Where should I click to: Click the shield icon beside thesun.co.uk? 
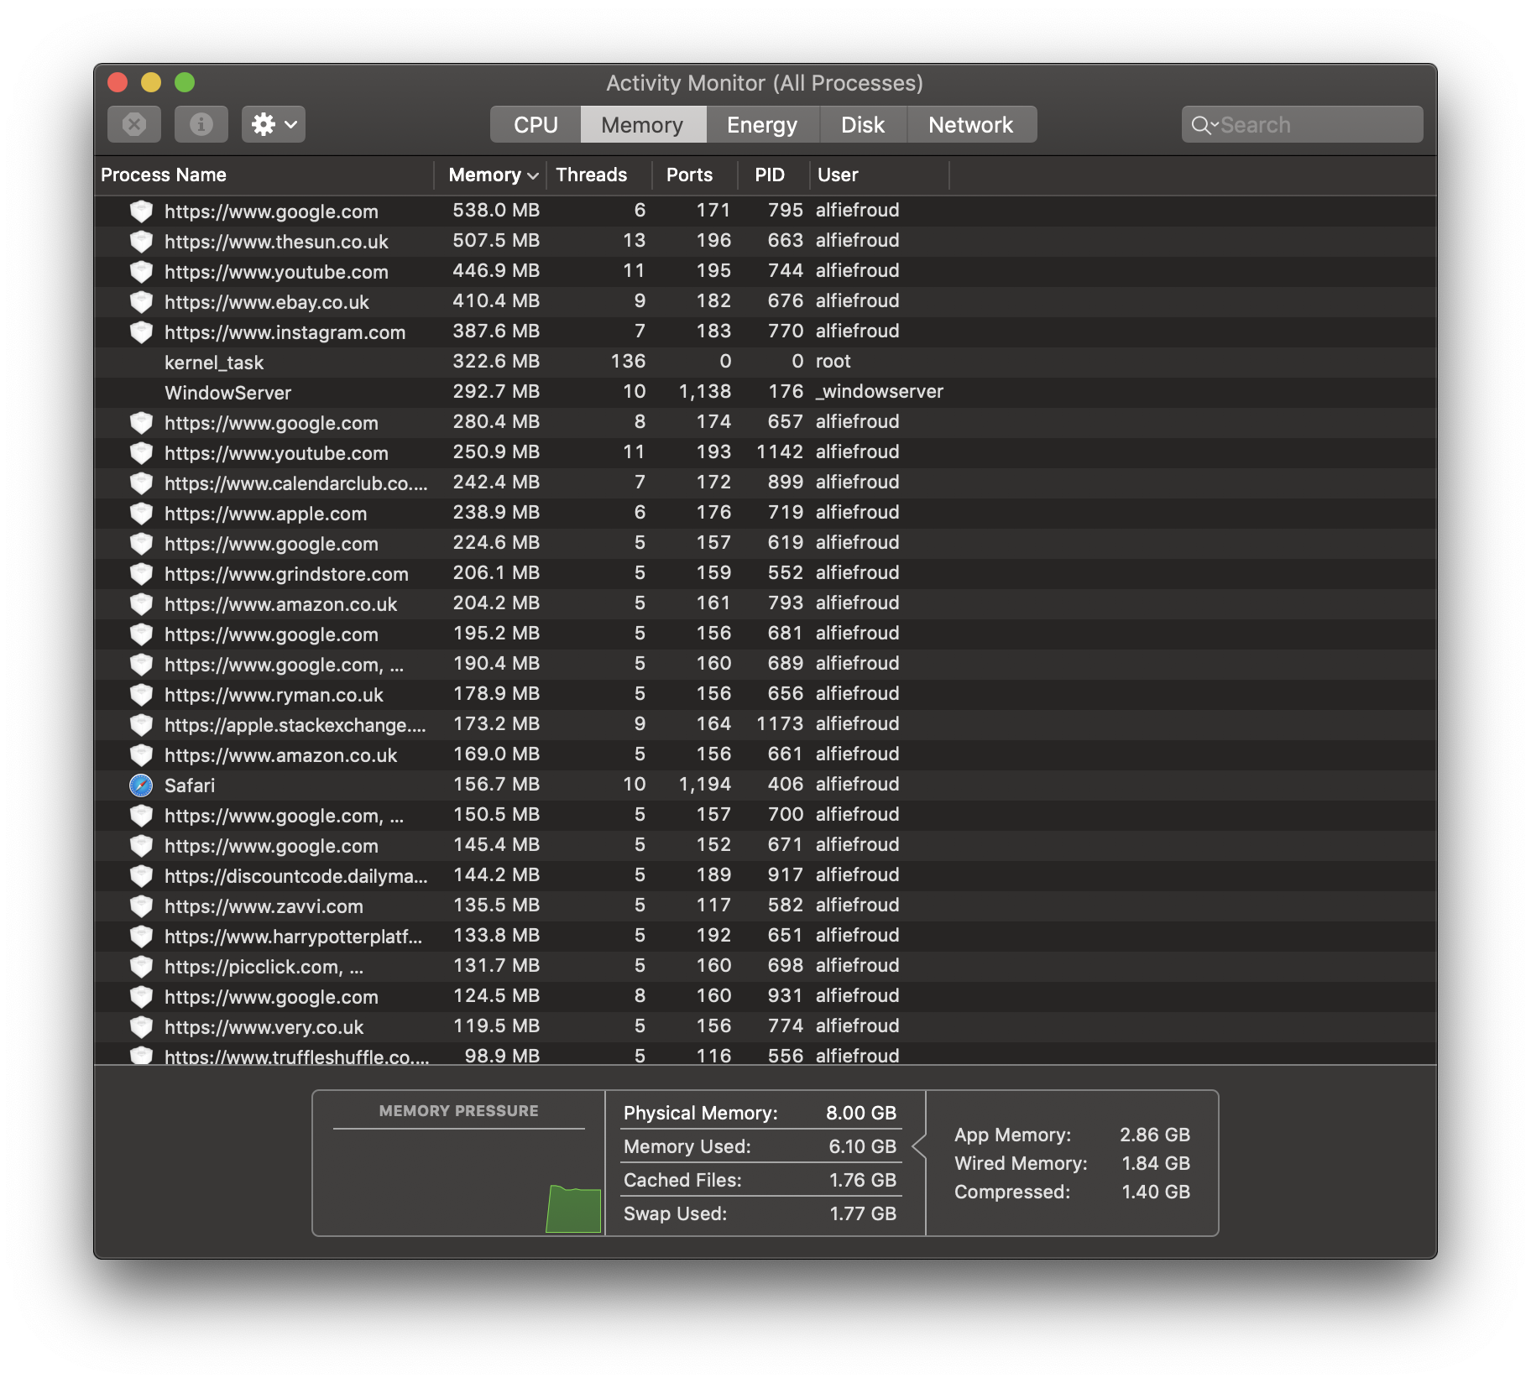click(141, 242)
